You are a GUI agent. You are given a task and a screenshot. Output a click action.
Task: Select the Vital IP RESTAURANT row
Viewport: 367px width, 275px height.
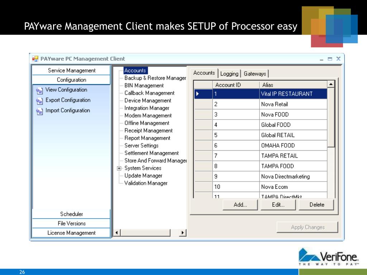pos(261,94)
